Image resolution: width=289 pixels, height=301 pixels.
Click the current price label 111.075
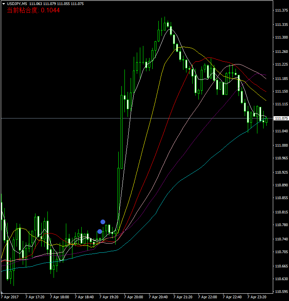coord(281,118)
